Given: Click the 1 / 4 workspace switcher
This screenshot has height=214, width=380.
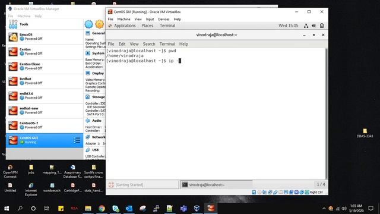Looking at the screenshot, I should 321,185.
